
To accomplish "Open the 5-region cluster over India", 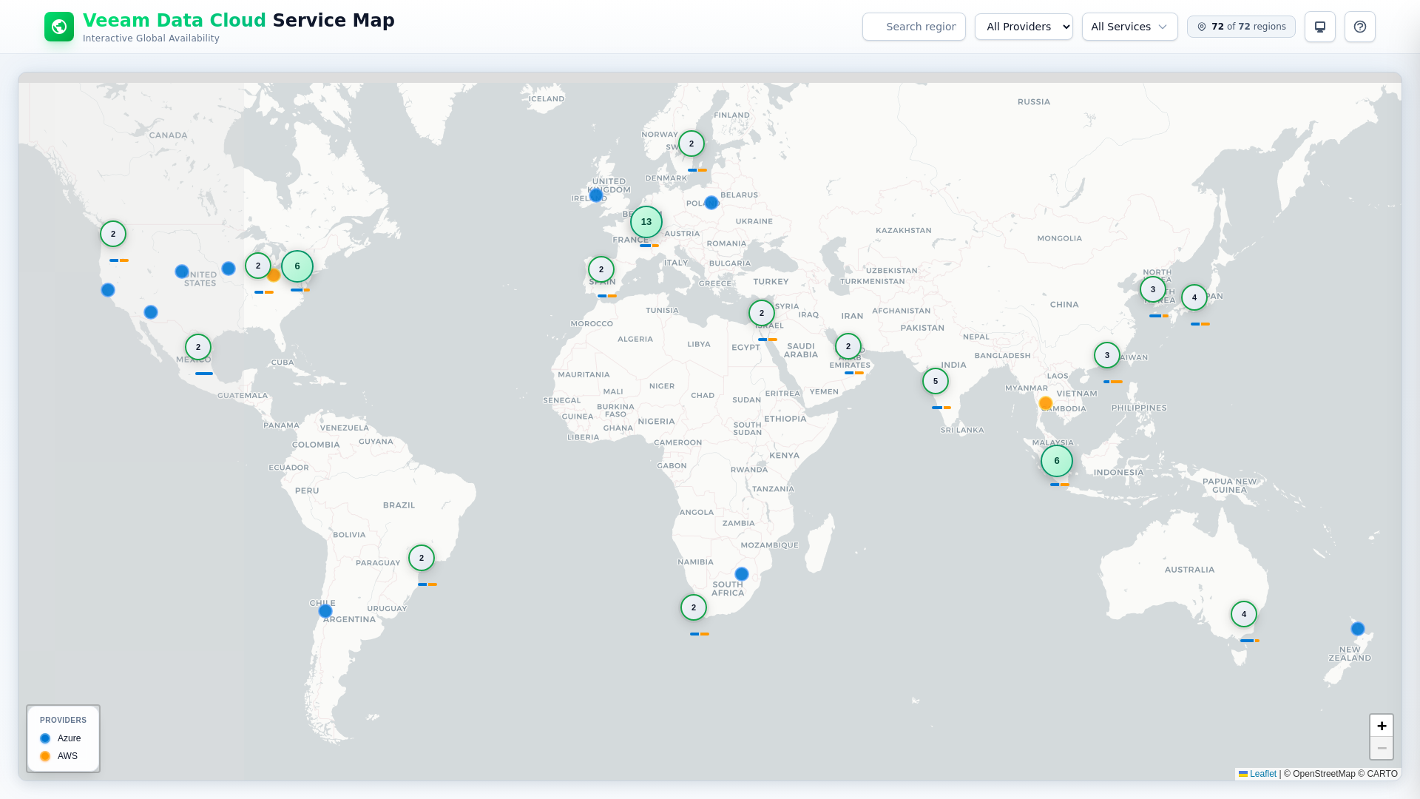I will tap(936, 381).
